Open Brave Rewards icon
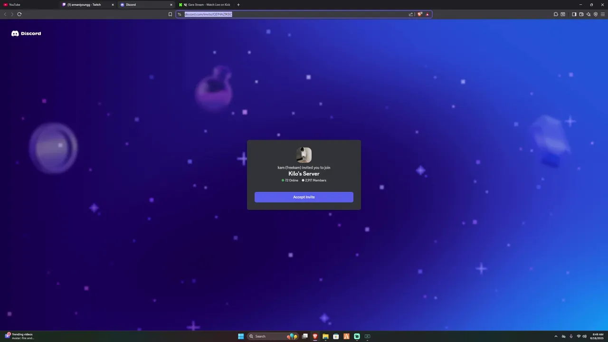The height and width of the screenshot is (342, 608). 427,14
